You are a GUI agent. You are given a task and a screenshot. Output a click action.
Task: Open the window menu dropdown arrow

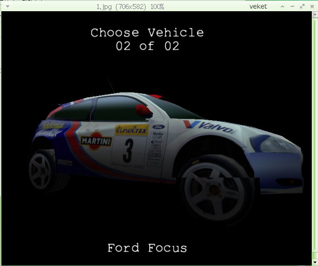click(x=8, y=6)
